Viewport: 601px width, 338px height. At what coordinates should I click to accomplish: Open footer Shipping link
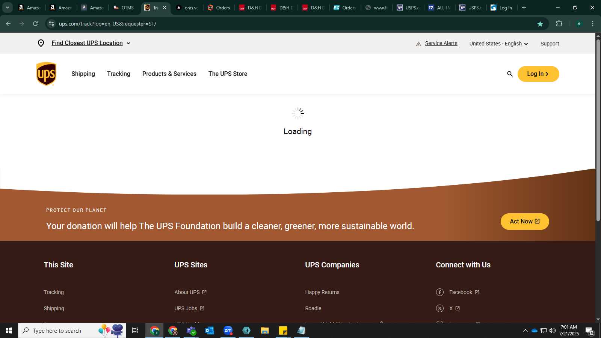click(x=54, y=308)
